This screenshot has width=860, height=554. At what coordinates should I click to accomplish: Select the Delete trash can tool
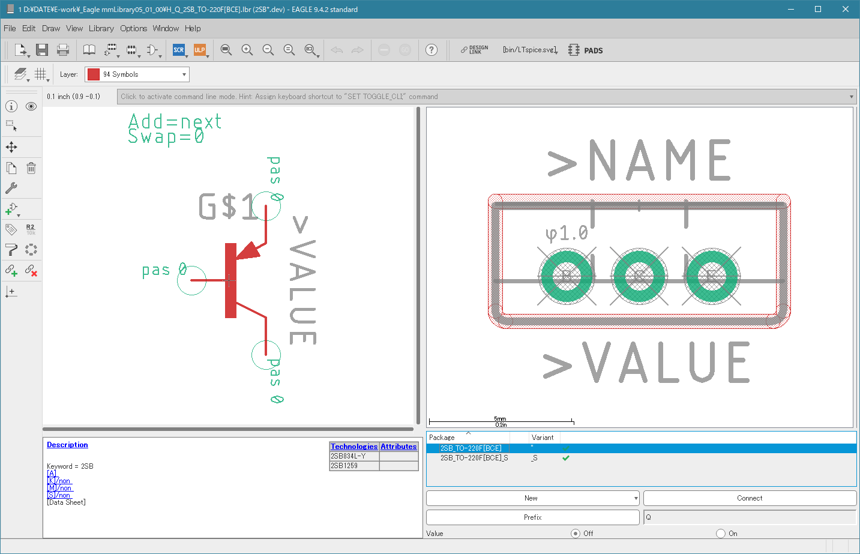(31, 169)
